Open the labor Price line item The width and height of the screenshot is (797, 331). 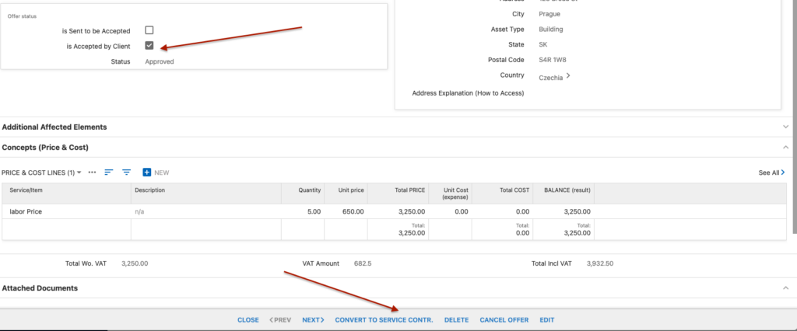click(x=26, y=211)
